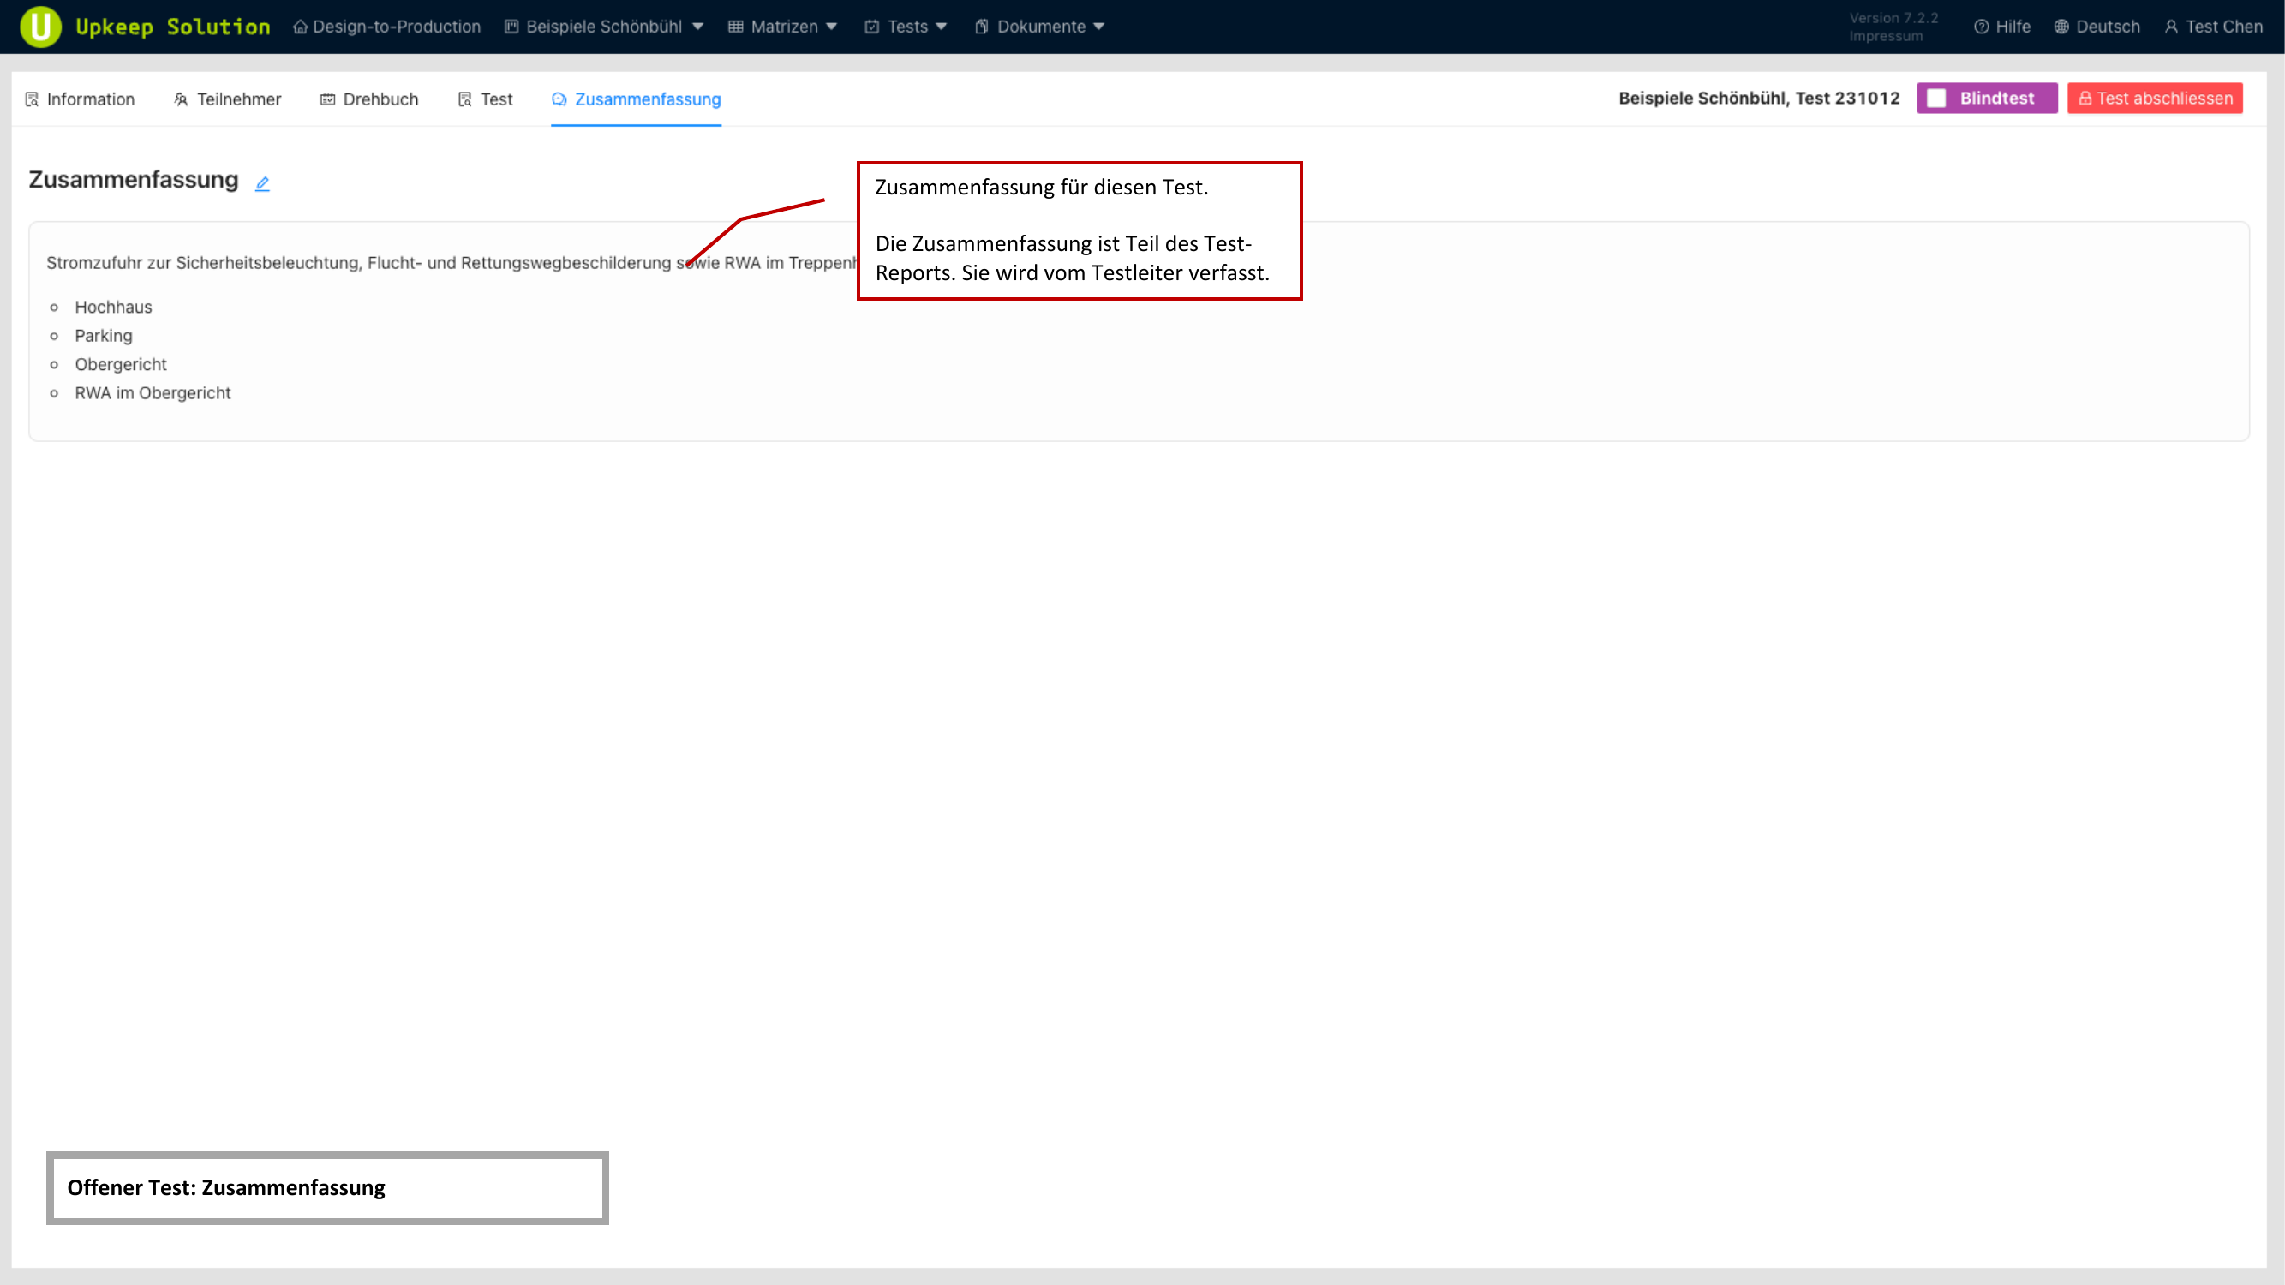Open the Matrizen dropdown menu
This screenshot has width=2285, height=1285.
[x=783, y=27]
